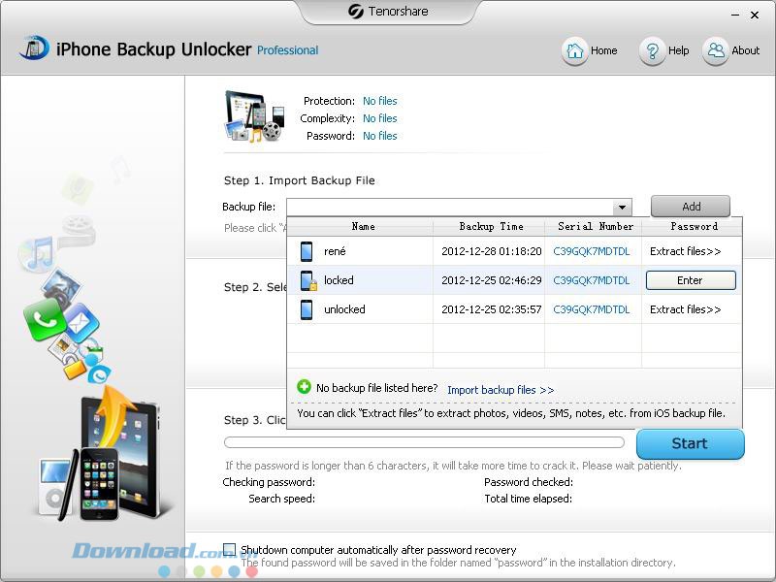Select the serial number of the locked backup
This screenshot has width=776, height=582.
click(595, 280)
